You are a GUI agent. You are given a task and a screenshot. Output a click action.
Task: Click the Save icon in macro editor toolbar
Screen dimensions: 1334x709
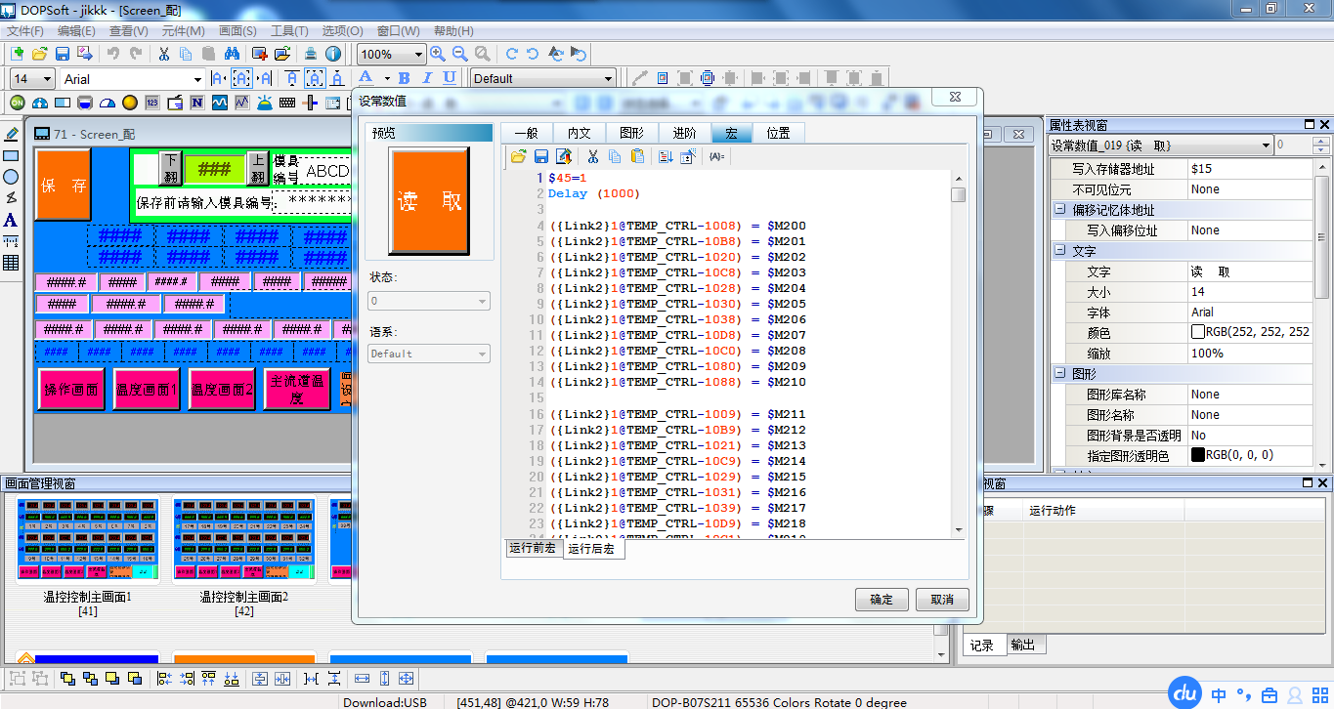point(540,156)
